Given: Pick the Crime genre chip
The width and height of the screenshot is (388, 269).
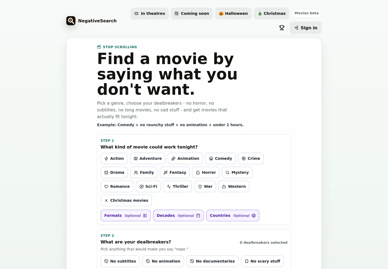Looking at the screenshot, I should [x=251, y=158].
